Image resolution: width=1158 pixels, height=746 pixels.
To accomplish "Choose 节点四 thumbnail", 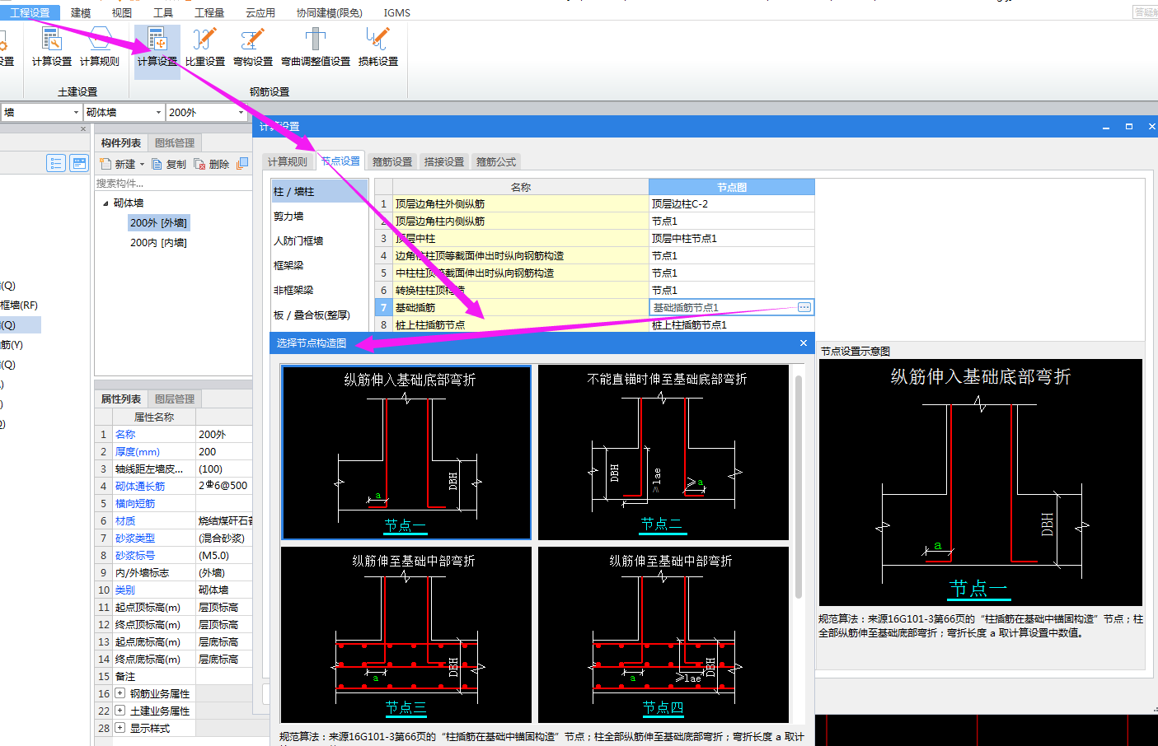I will 663,634.
